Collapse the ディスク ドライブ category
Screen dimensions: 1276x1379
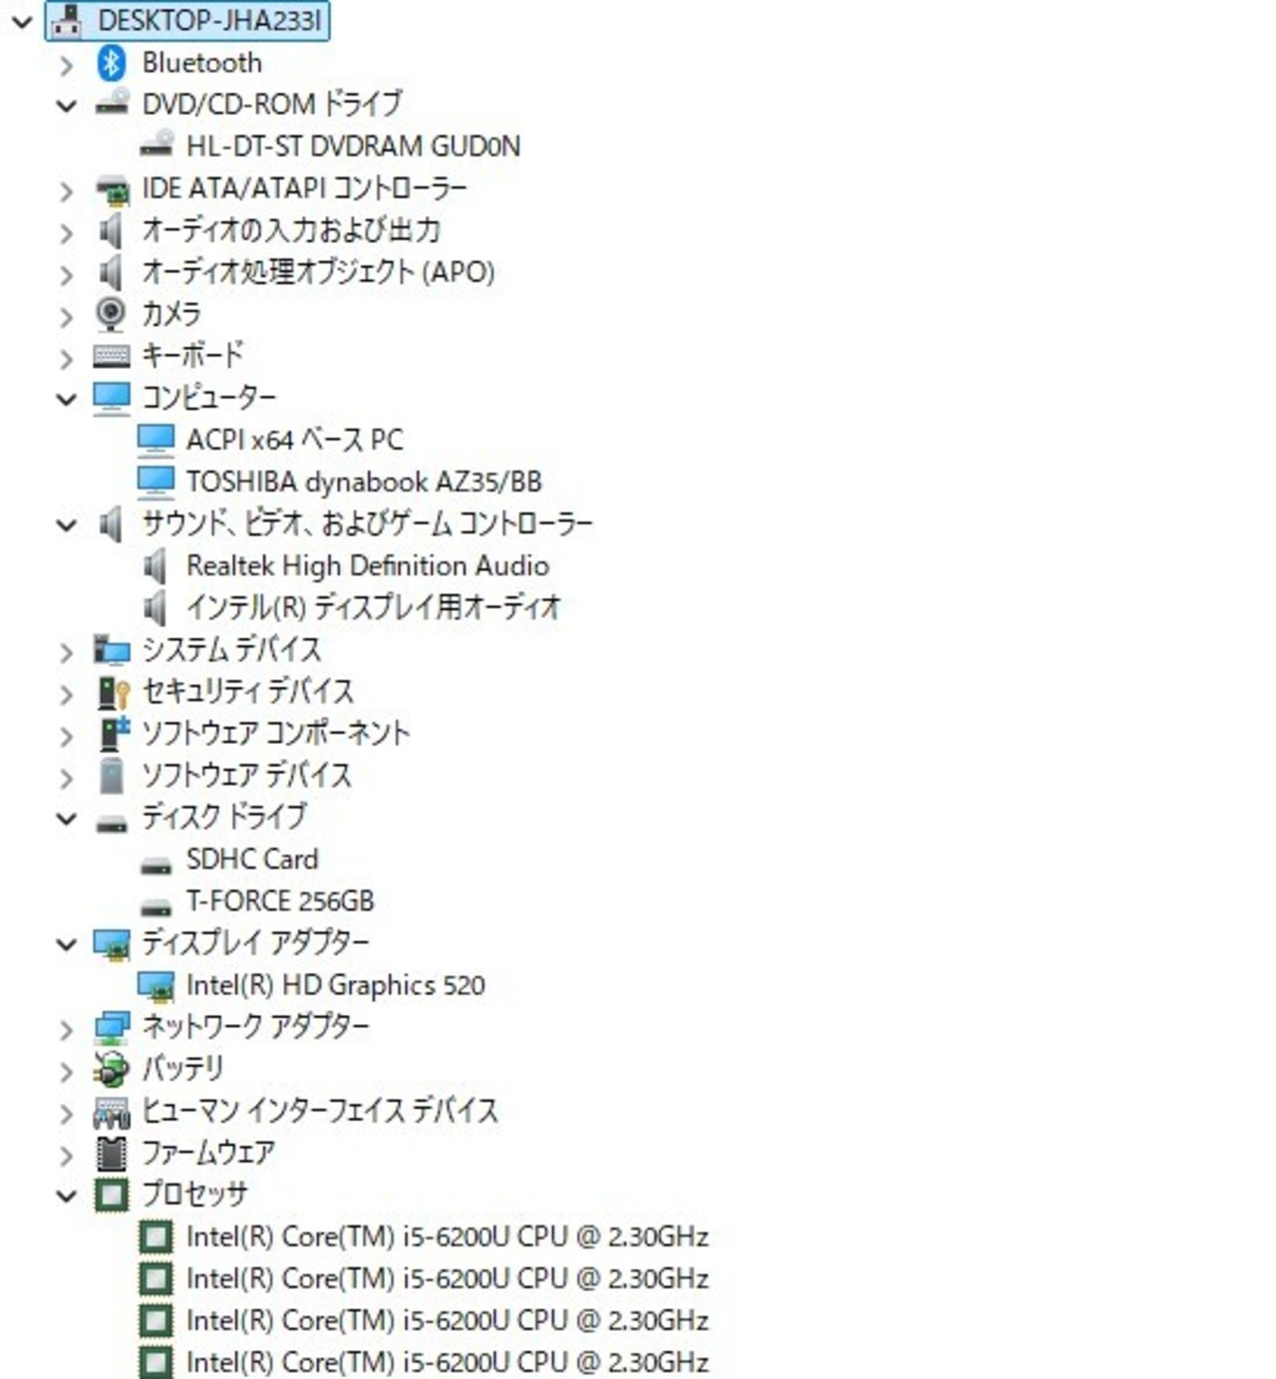tap(66, 819)
